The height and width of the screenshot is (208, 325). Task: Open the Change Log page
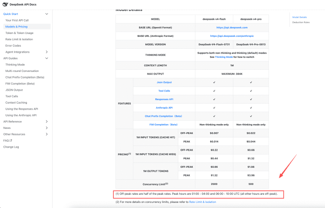pos(11,147)
